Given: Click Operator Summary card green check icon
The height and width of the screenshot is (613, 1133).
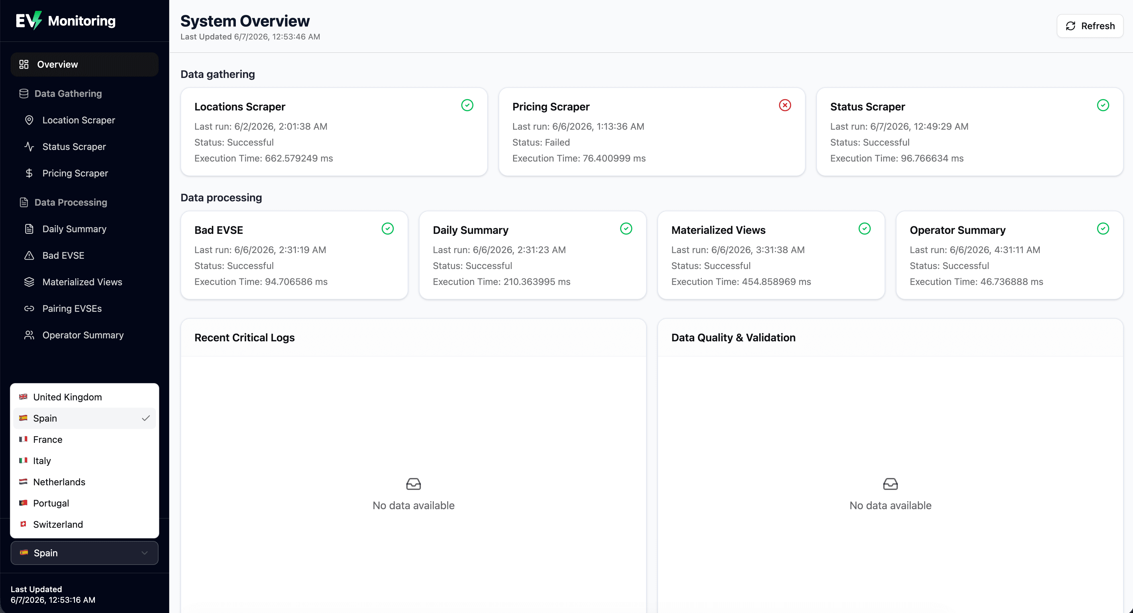Looking at the screenshot, I should (1103, 229).
